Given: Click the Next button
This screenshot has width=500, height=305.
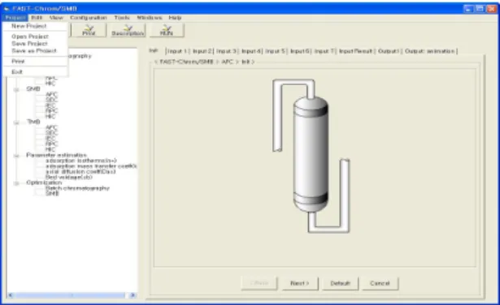Looking at the screenshot, I should [x=300, y=283].
